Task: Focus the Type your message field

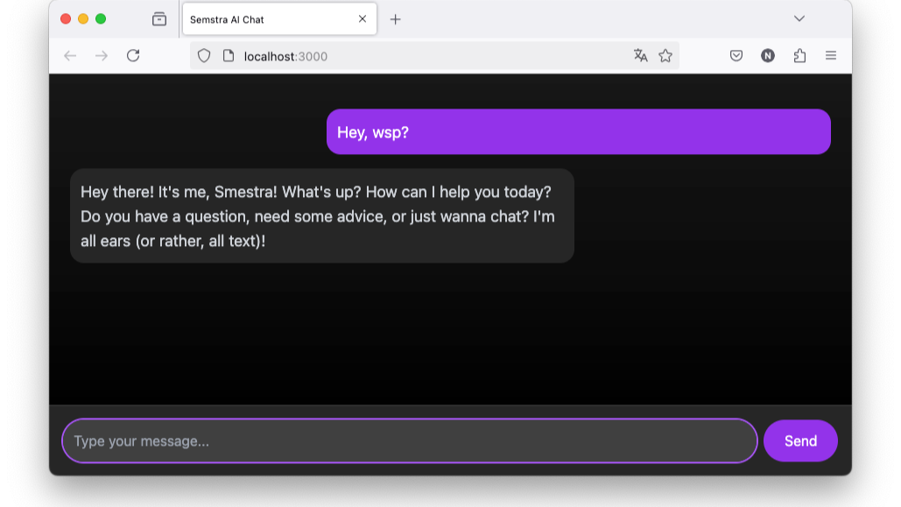Action: [x=409, y=440]
